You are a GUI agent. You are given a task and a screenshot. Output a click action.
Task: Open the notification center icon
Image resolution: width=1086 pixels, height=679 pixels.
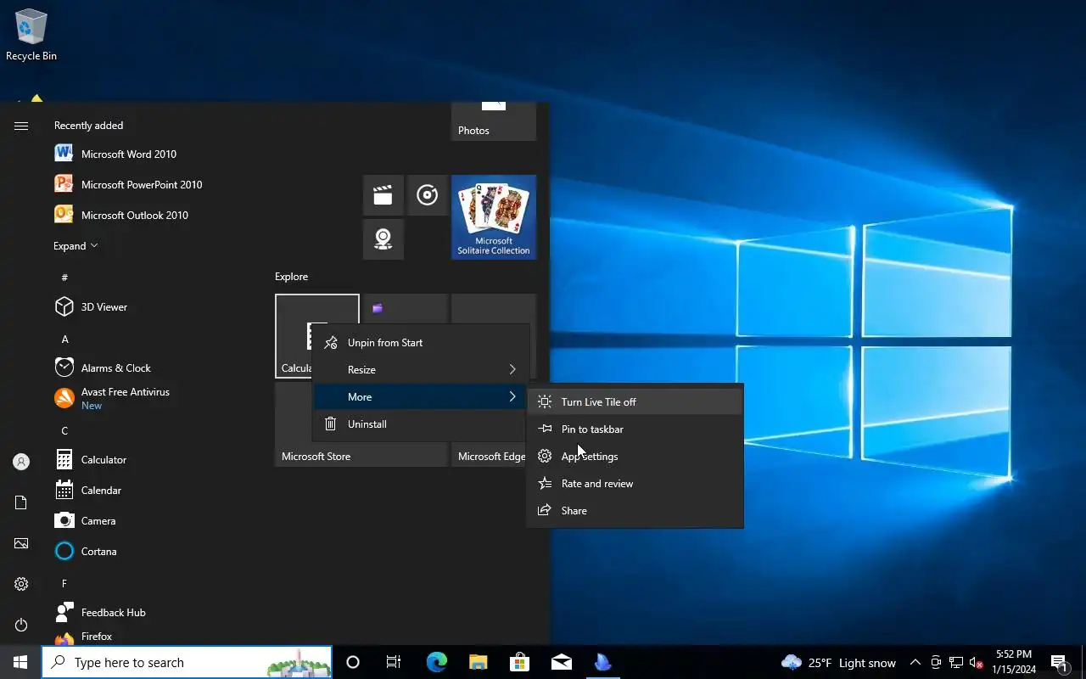point(1059,662)
